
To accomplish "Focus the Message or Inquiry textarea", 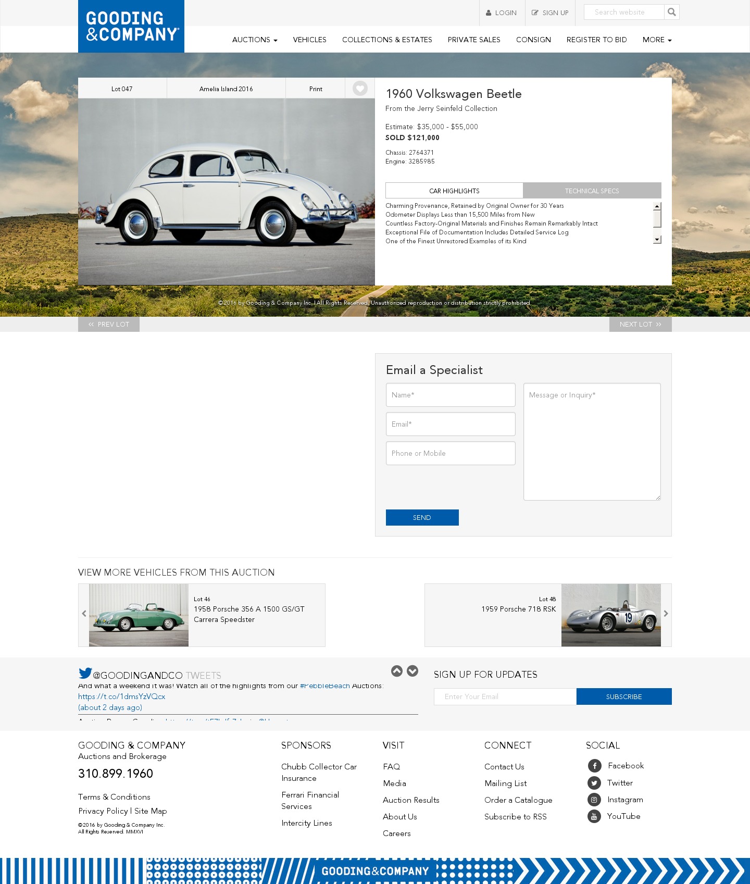I will (x=592, y=442).
